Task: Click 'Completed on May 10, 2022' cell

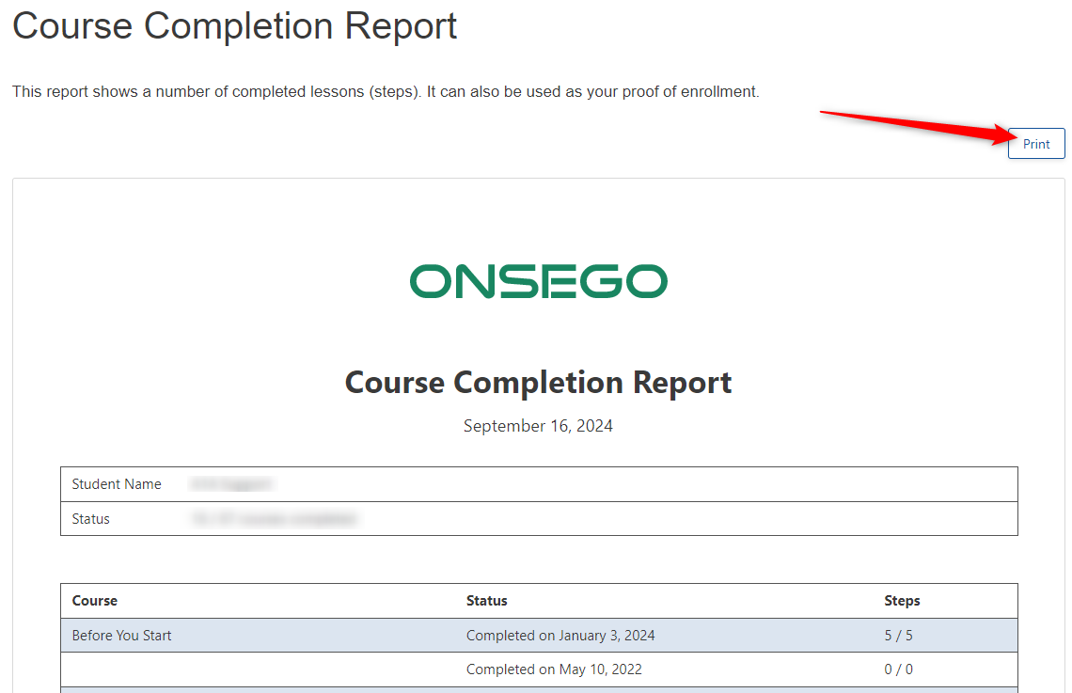Action: (554, 669)
